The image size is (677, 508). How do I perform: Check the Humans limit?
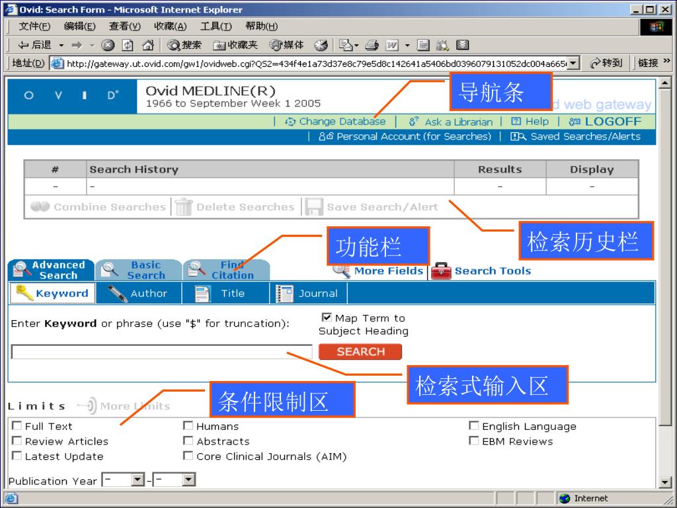188,426
